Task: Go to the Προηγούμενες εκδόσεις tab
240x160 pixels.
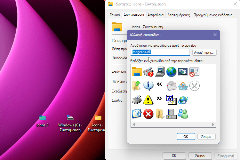Action: [x=213, y=15]
